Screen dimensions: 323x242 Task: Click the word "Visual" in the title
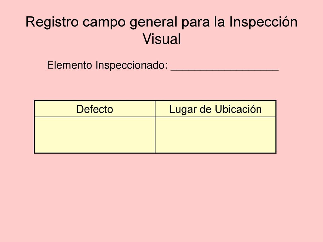162,39
